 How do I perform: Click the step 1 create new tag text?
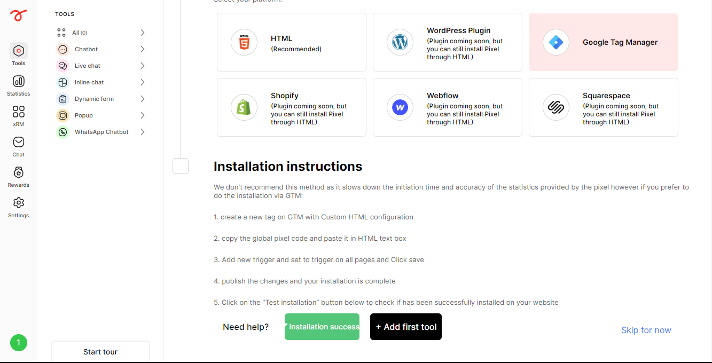coord(314,217)
